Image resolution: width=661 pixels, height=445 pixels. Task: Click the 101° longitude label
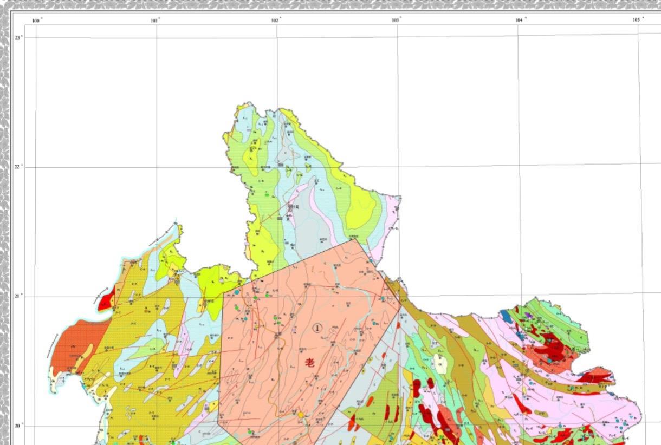[155, 21]
